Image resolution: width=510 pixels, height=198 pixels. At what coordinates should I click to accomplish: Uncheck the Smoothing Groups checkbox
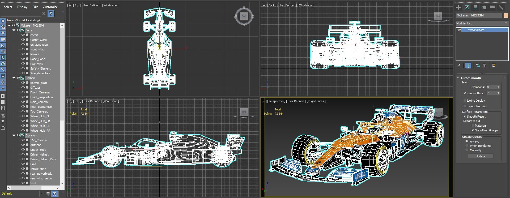[473, 130]
